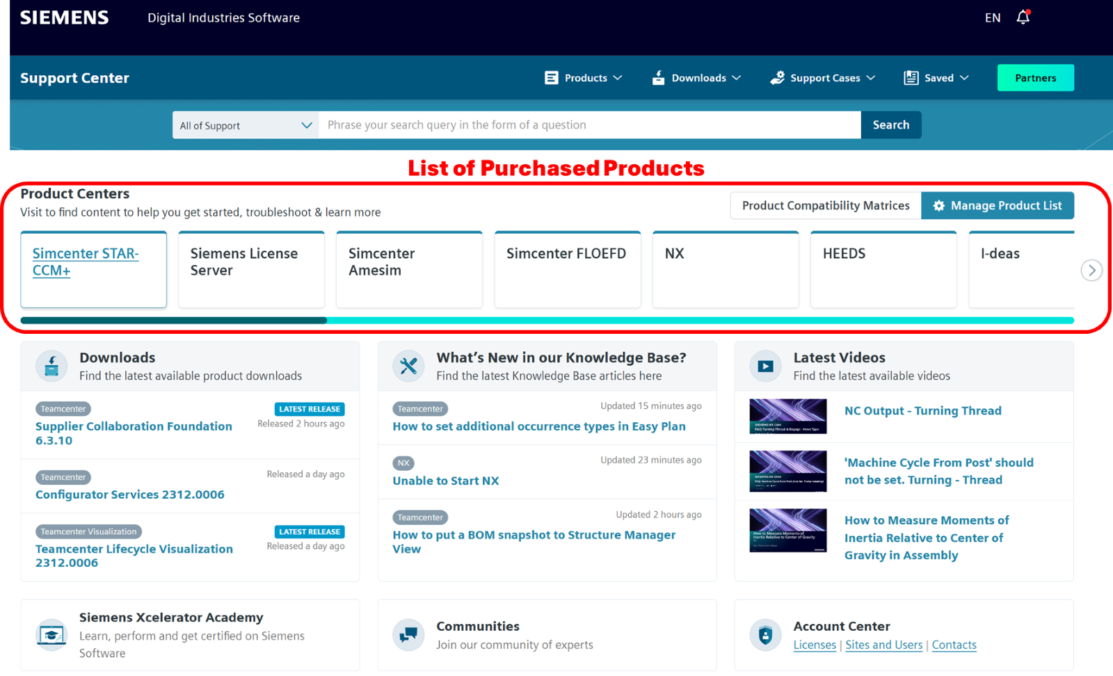
Task: Open the I-deas product card
Action: click(1021, 269)
